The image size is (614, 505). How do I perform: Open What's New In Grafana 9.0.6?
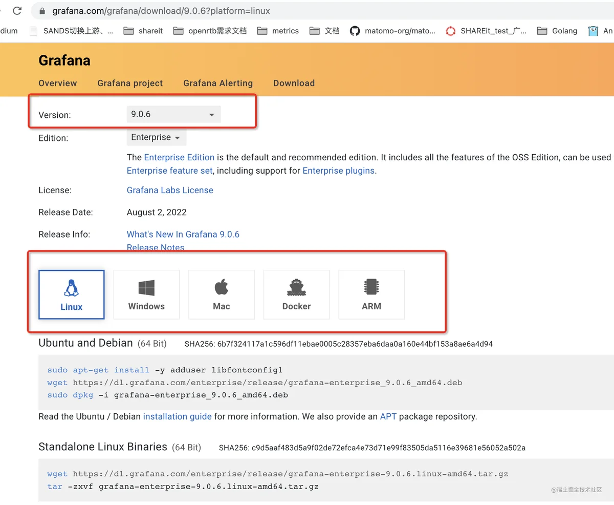(x=183, y=234)
